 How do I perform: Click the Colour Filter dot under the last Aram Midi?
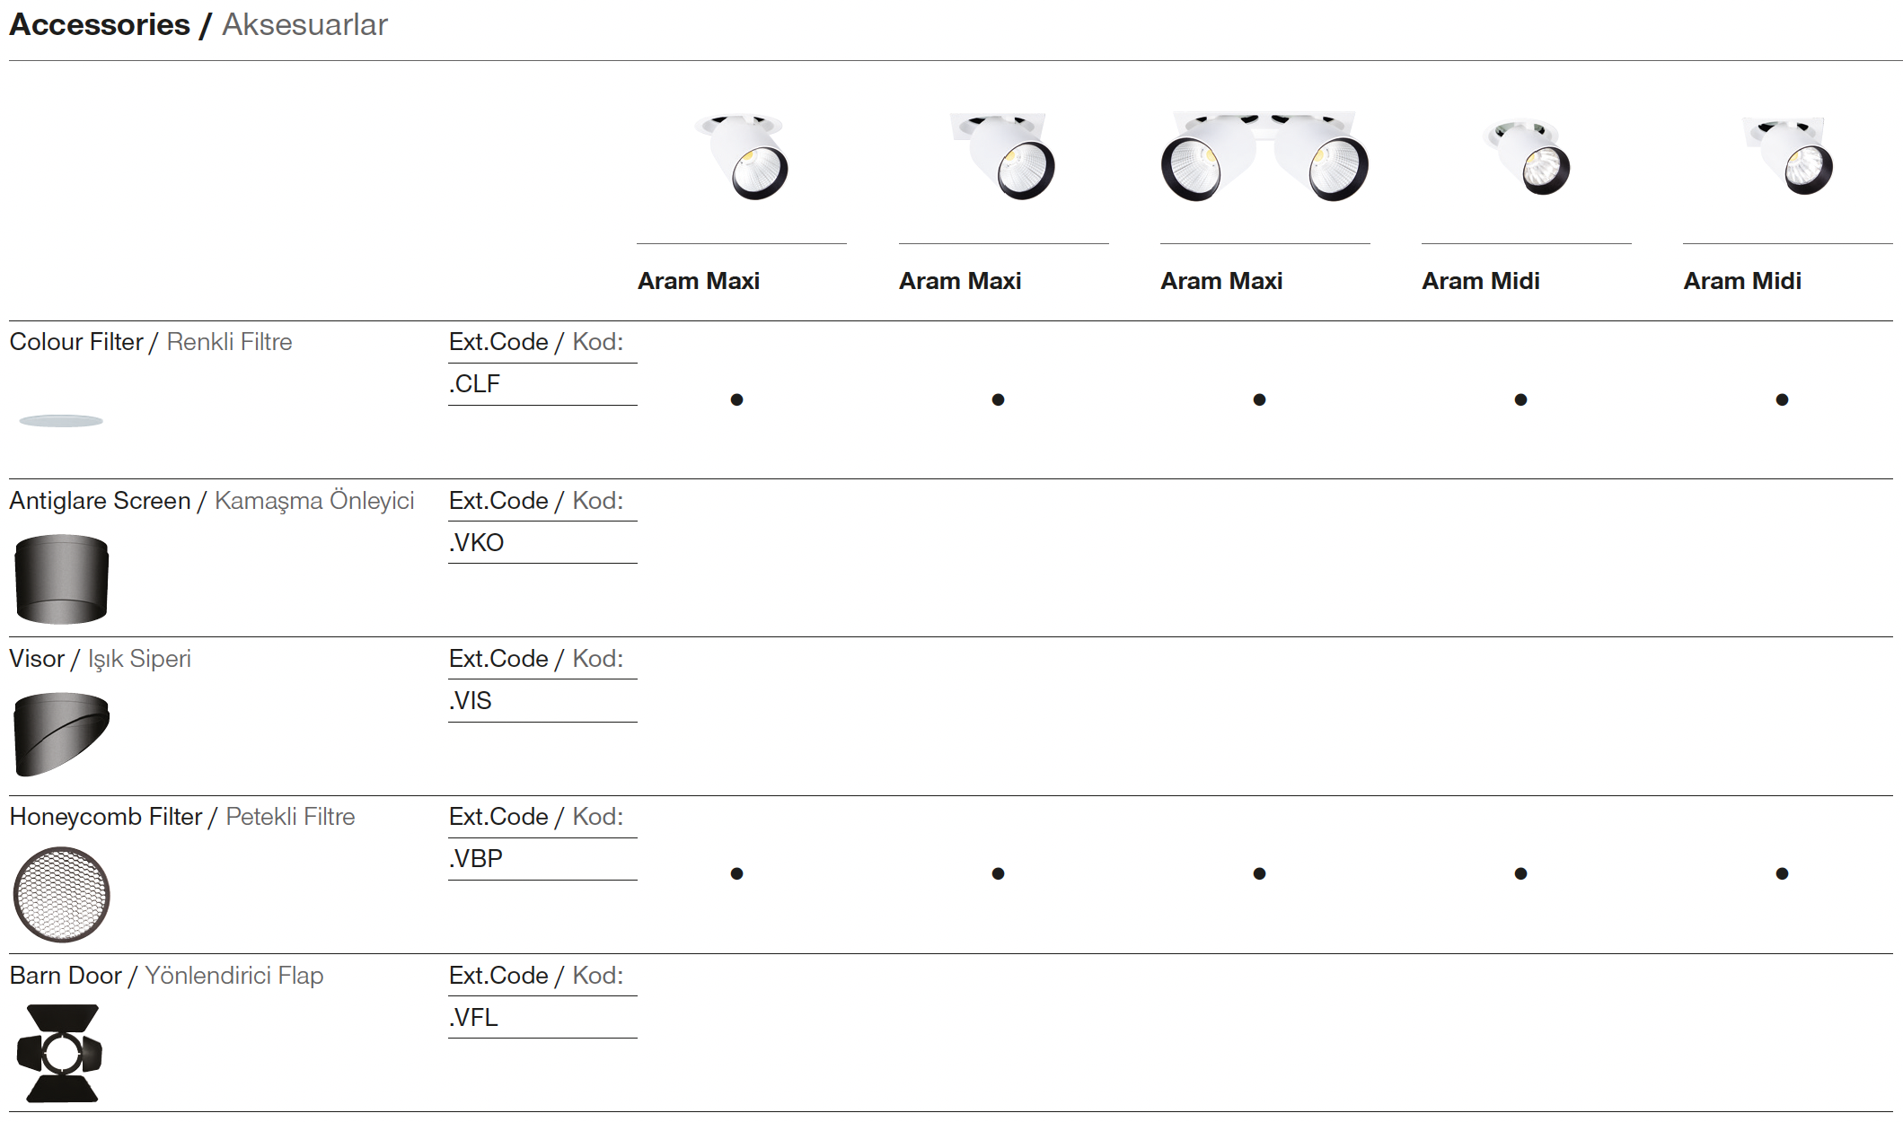(x=1782, y=399)
